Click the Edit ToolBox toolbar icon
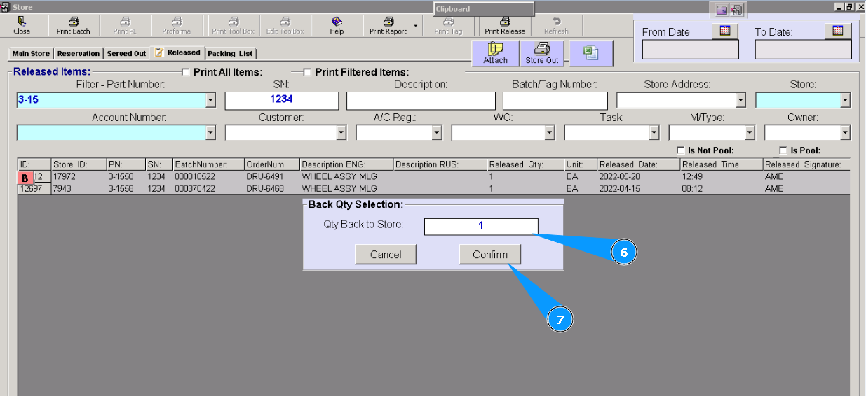The image size is (866, 396). click(285, 26)
